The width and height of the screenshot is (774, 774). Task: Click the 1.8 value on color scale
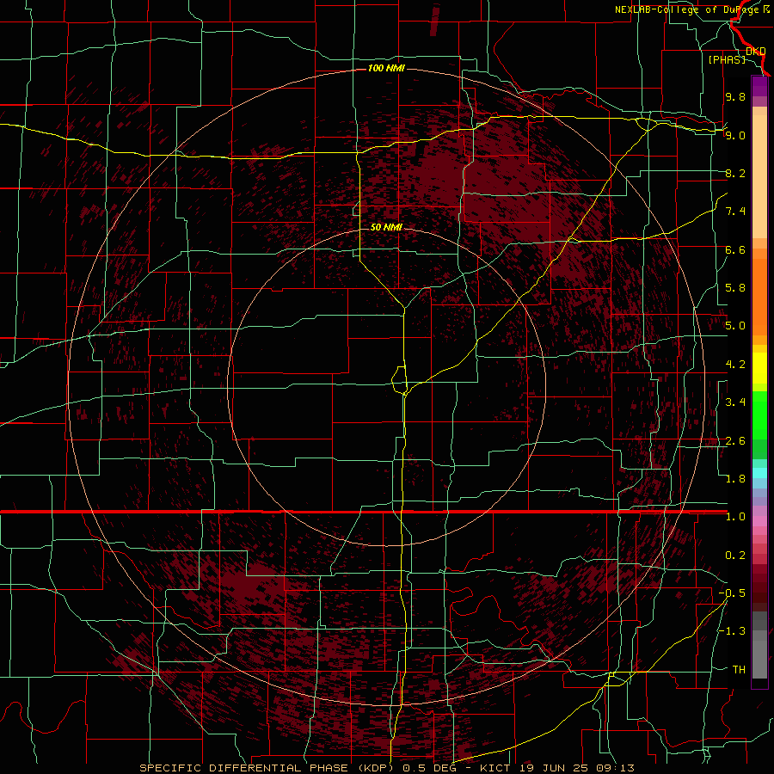tap(735, 479)
